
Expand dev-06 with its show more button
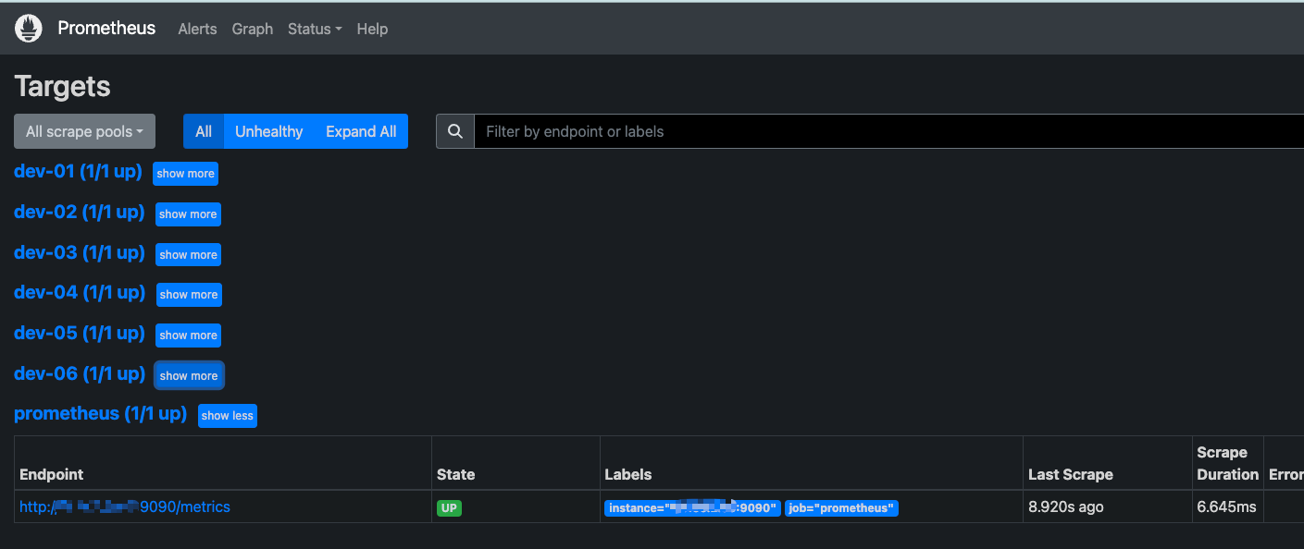(189, 376)
